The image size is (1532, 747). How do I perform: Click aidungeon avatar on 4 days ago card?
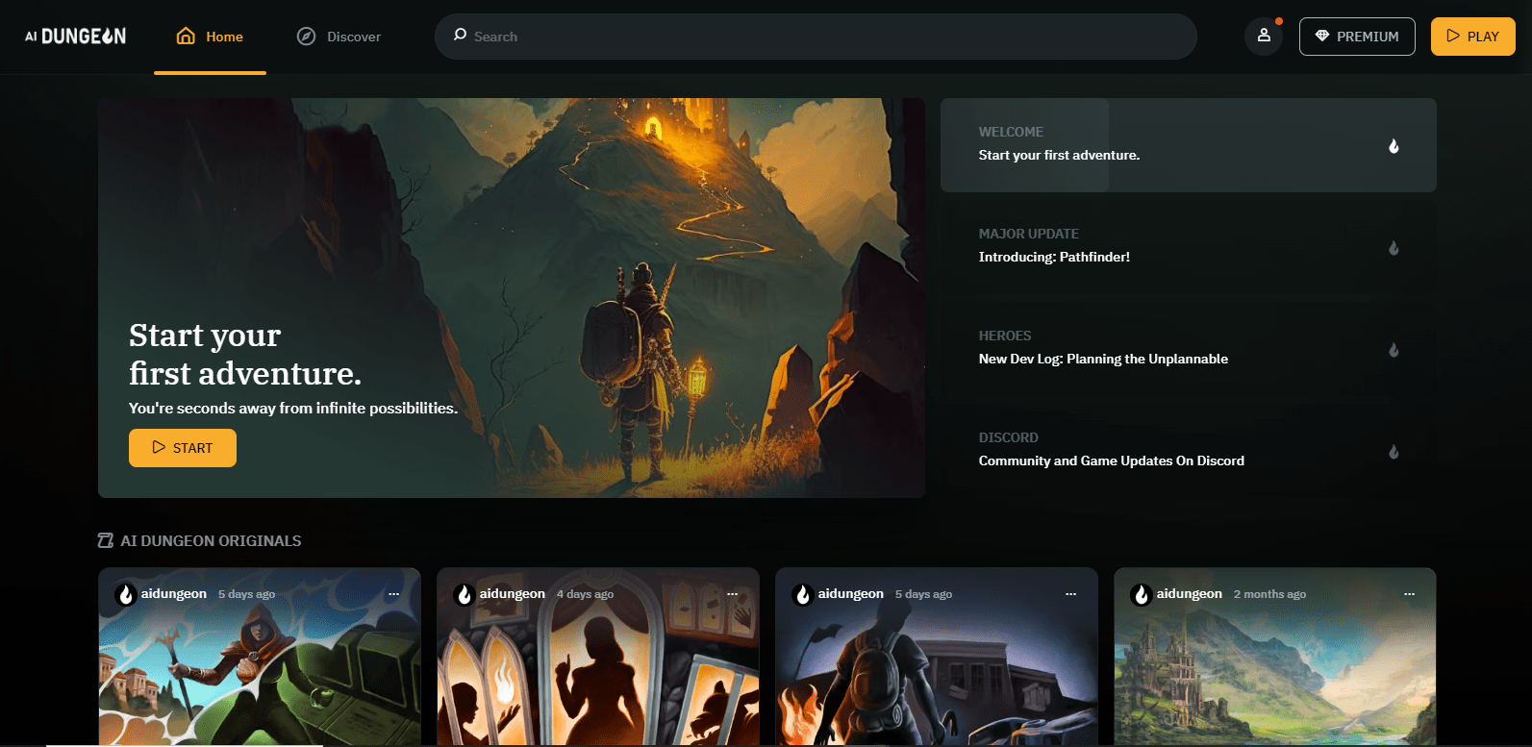(465, 595)
